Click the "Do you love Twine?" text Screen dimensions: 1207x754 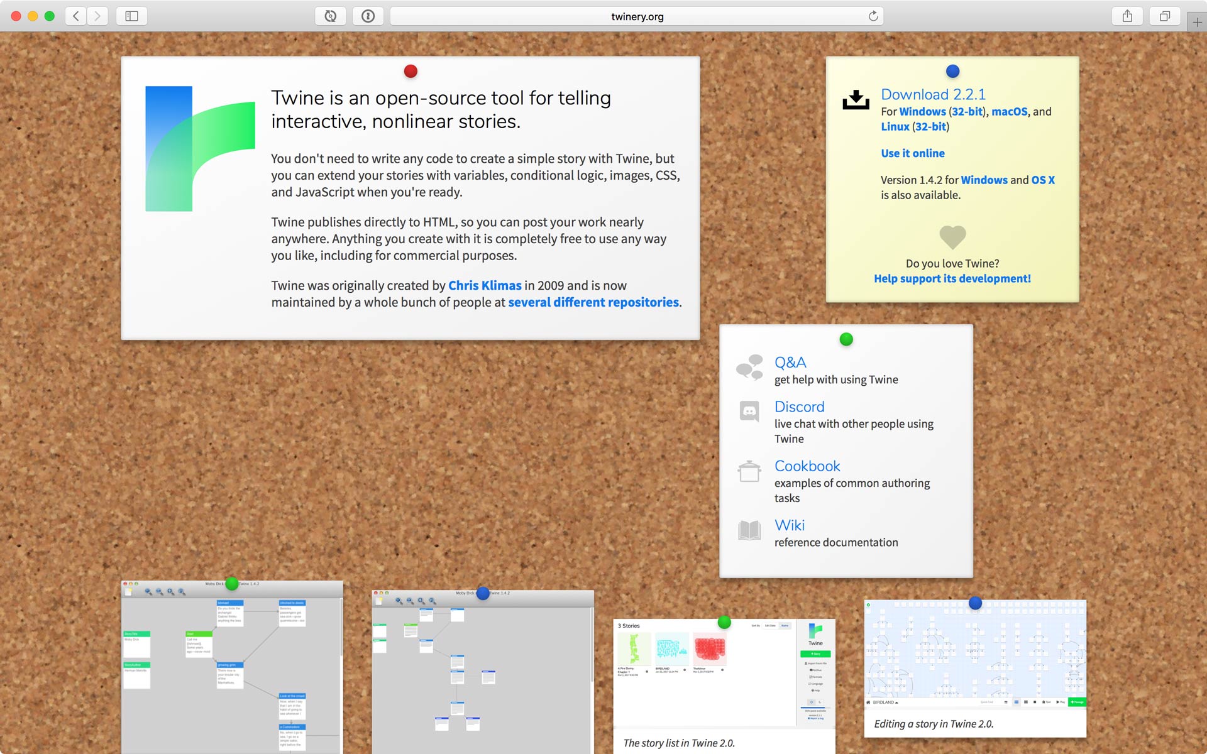point(952,263)
